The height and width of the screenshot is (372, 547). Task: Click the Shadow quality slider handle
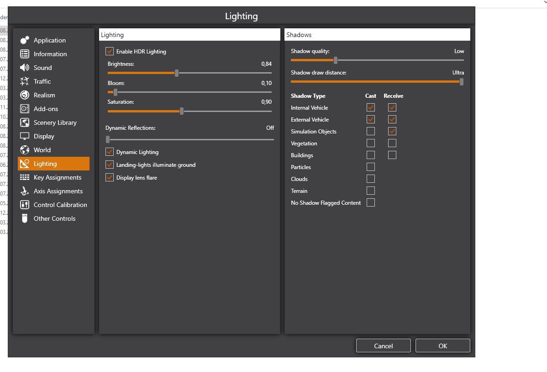[336, 60]
